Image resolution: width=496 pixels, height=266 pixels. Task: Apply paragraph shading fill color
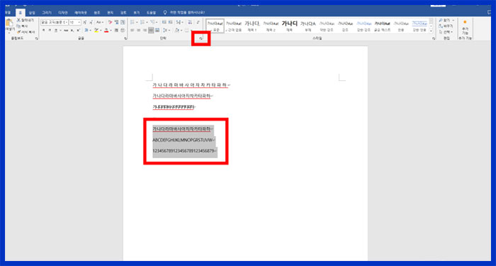tap(177, 30)
